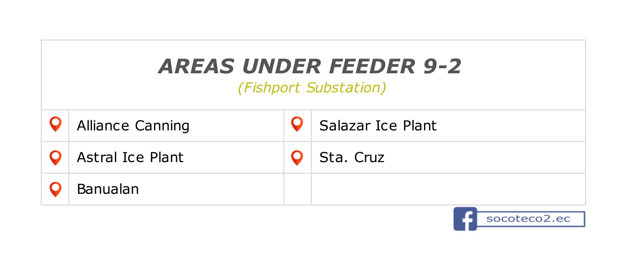Click the word Canning in first row
This screenshot has width=626, height=265.
click(162, 126)
